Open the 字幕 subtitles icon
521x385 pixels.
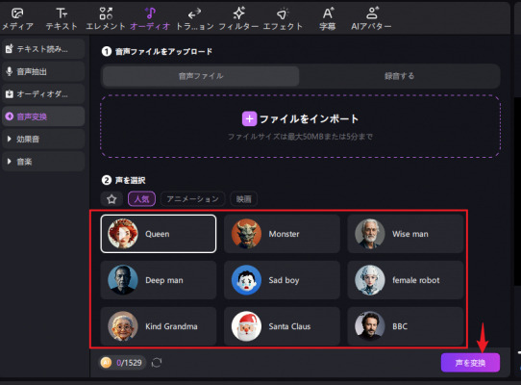327,13
